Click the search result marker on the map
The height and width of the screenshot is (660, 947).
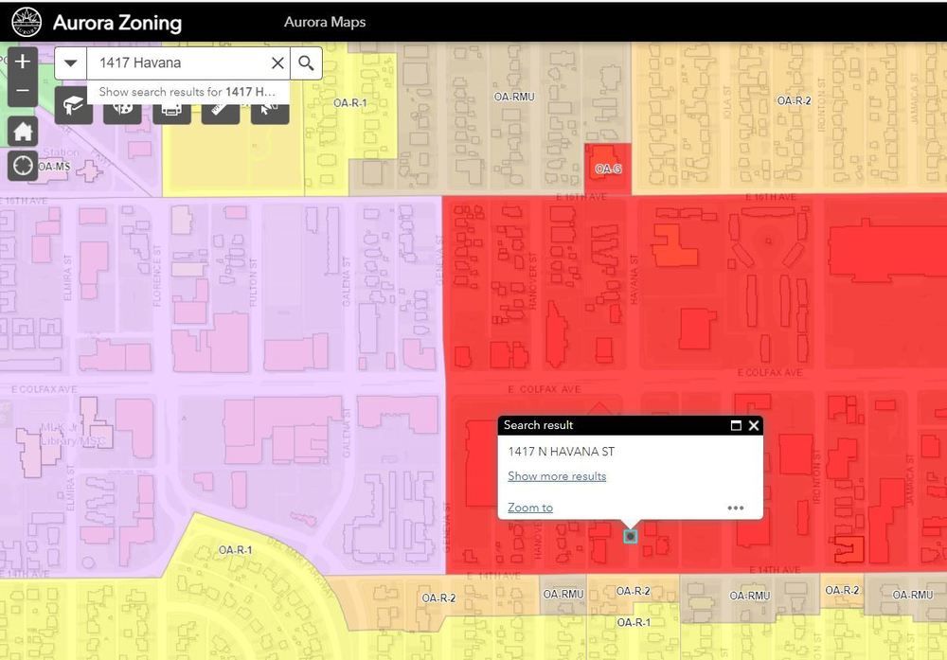tap(631, 536)
